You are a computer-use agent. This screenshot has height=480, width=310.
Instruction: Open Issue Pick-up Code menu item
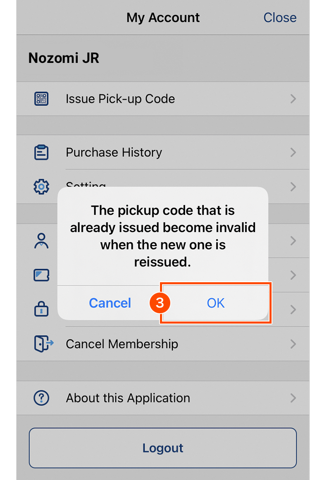click(x=120, y=99)
